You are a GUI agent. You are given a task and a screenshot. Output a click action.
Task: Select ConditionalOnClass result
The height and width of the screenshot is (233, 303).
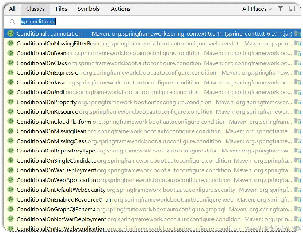(152, 63)
